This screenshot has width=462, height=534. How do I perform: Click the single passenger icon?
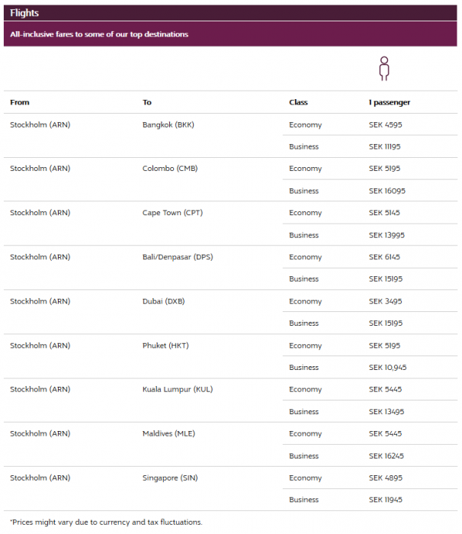point(384,69)
